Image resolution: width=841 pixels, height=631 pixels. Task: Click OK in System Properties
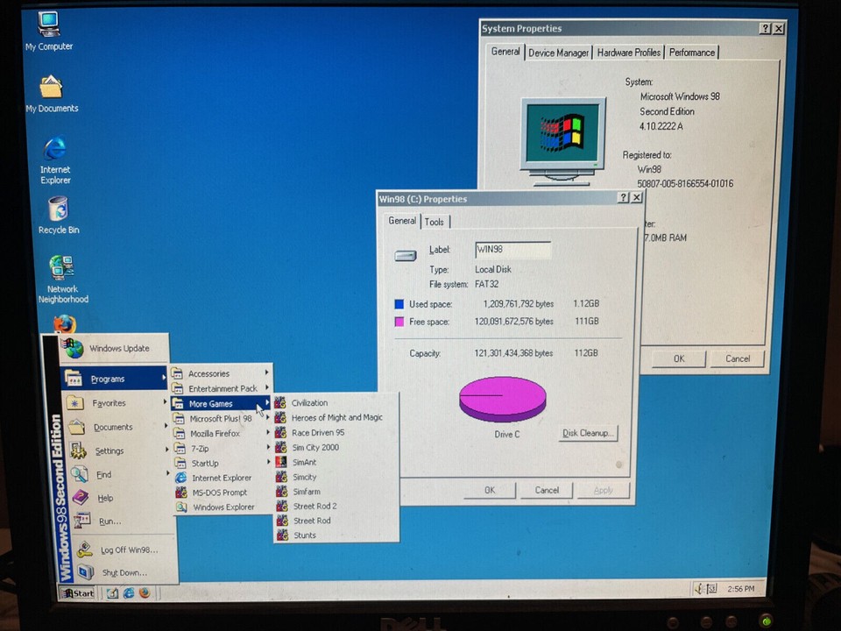click(678, 358)
